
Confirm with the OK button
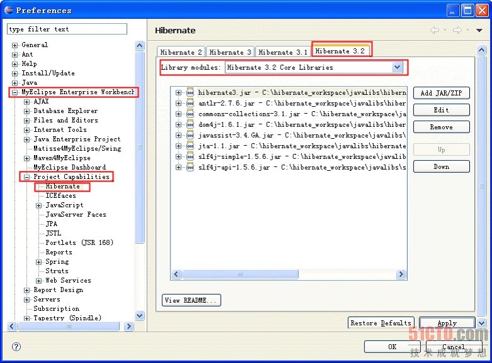392,347
